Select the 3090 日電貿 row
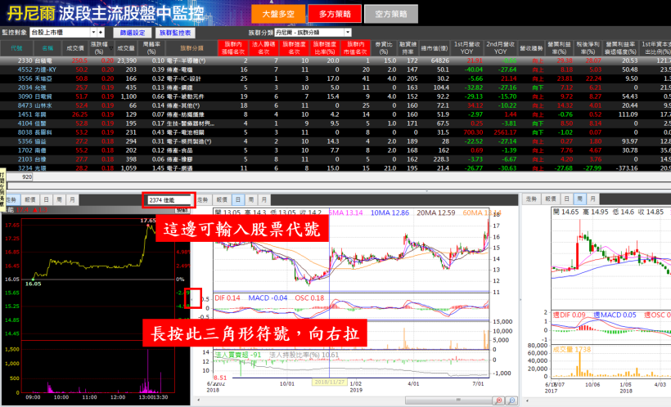The image size is (671, 407). pos(335,96)
